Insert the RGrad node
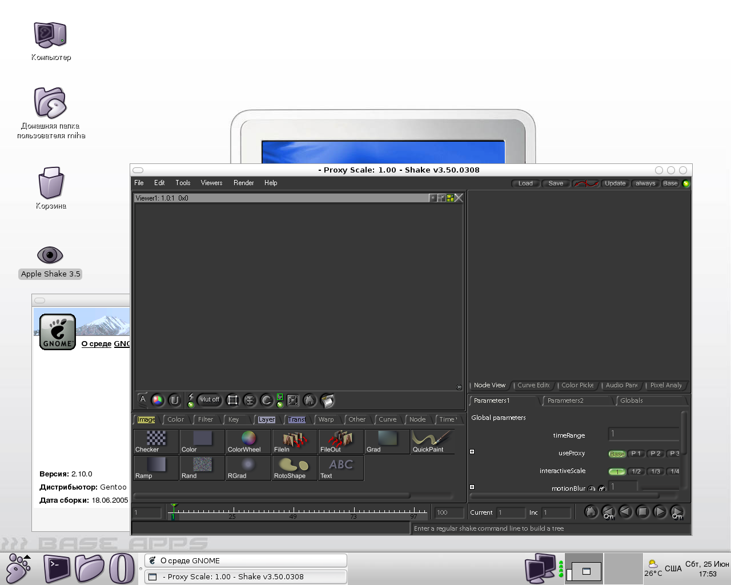 pyautogui.click(x=248, y=468)
